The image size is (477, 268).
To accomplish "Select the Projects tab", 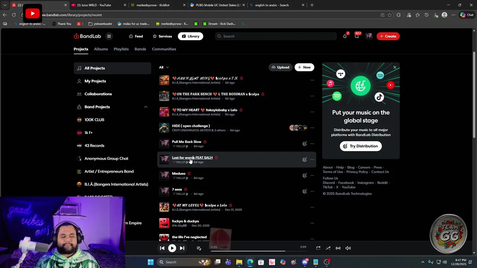I will click(x=81, y=49).
